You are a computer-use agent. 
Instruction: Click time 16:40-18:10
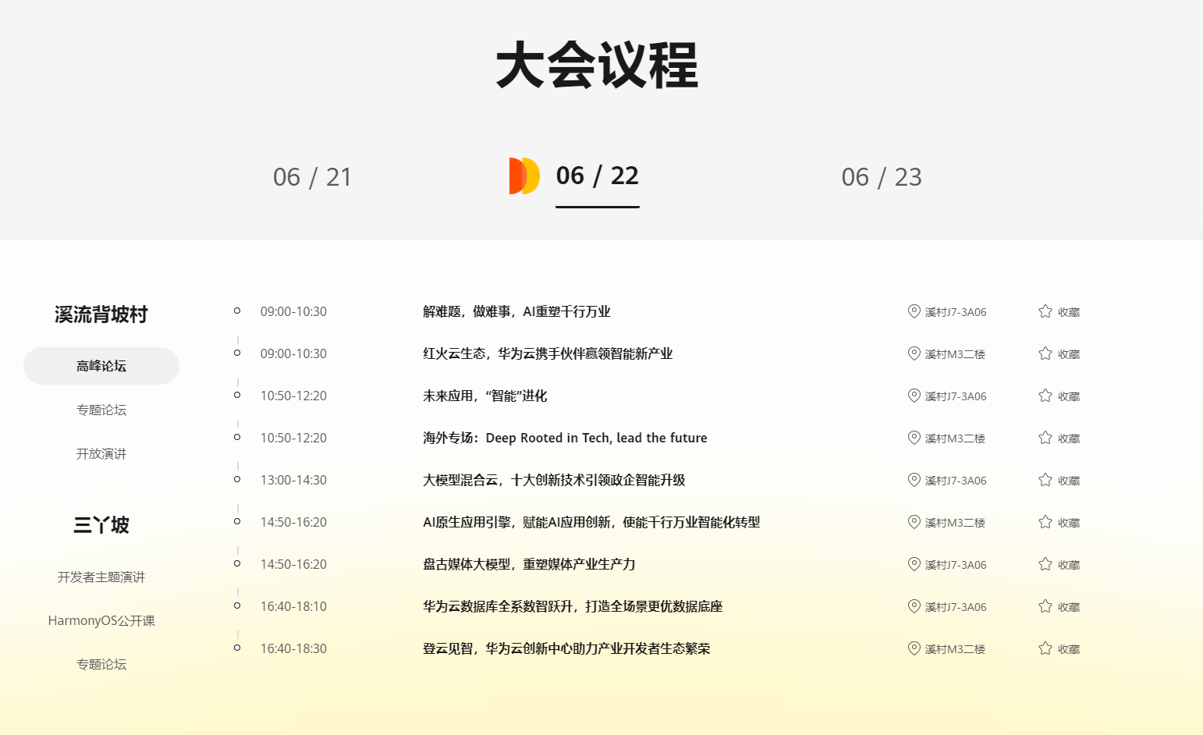pos(293,606)
